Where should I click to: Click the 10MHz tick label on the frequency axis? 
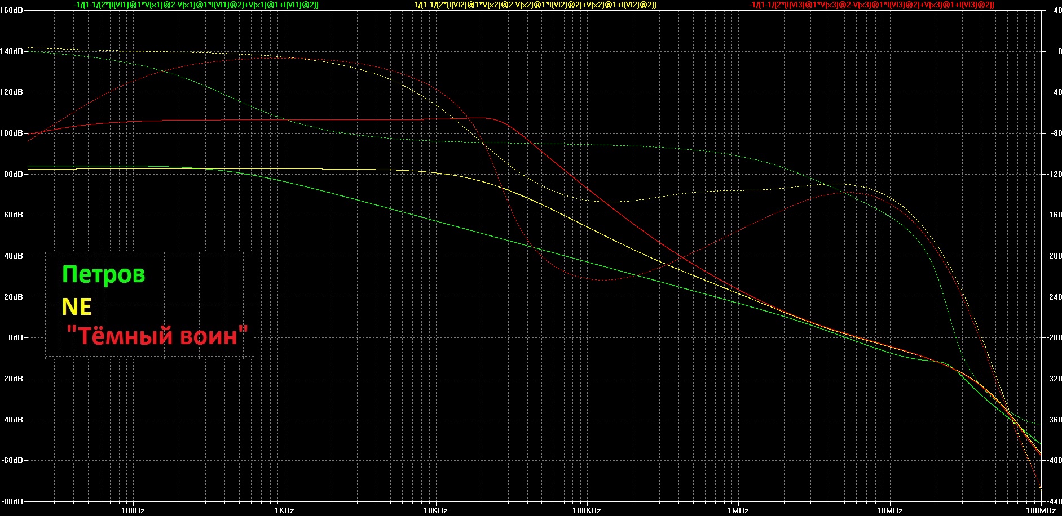pos(889,510)
